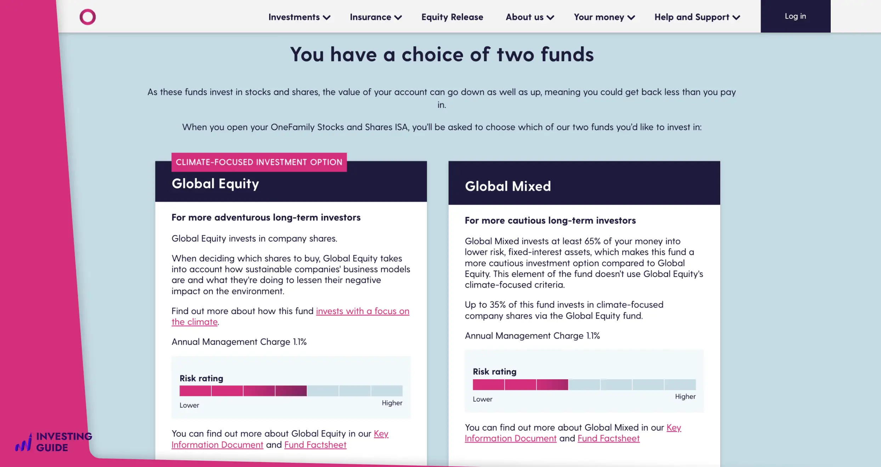Select the Global Mixed card heading
Screen dimensions: 881x467
pos(508,186)
